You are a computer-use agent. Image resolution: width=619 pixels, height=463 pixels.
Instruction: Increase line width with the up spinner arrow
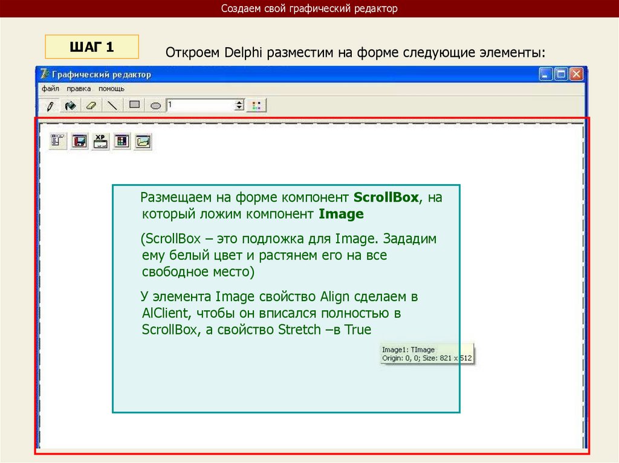click(239, 102)
